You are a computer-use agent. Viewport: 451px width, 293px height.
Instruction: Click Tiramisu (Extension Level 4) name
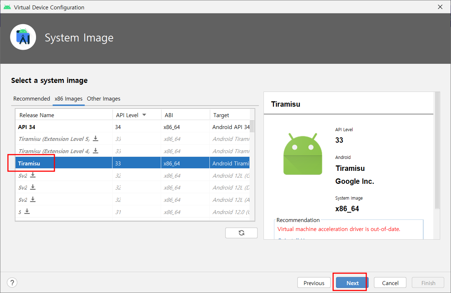click(x=54, y=151)
